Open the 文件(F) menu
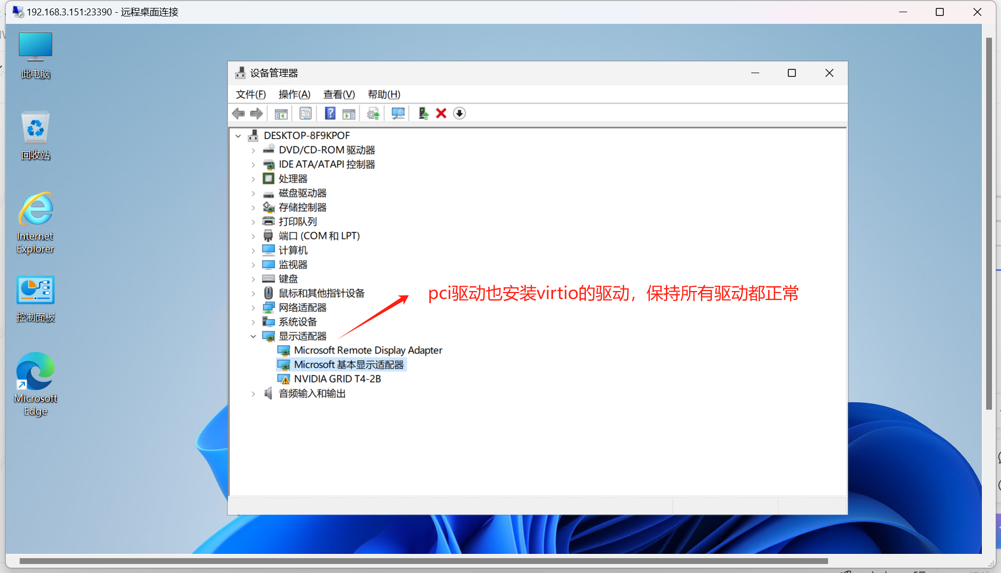 tap(251, 94)
